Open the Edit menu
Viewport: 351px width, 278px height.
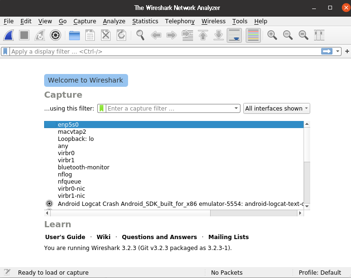[x=26, y=21]
